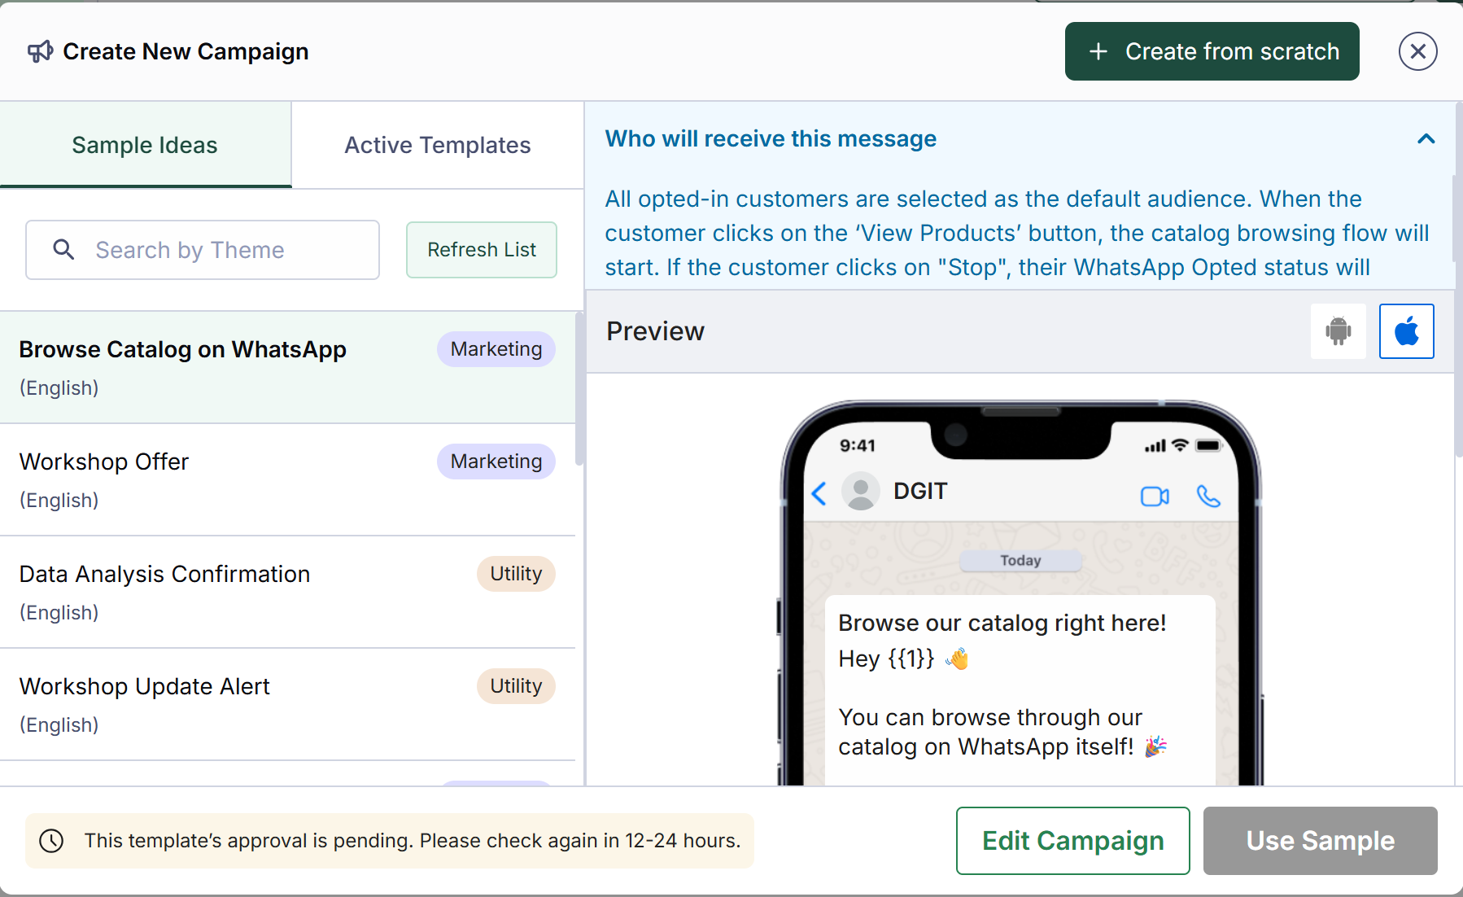The height and width of the screenshot is (897, 1463).
Task: Click Who will receive this message heading
Action: (771, 138)
